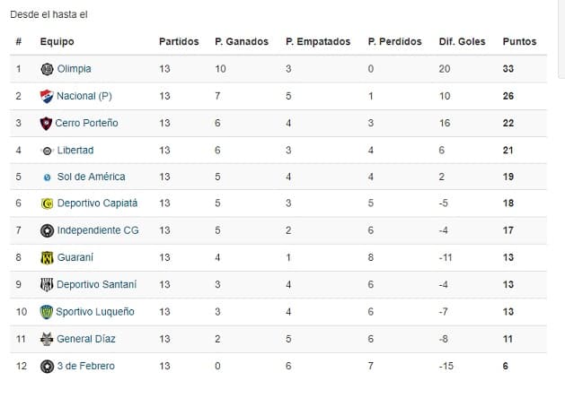This screenshot has height=398, width=565.
Task: Click the Olimpia club crest icon
Action: pos(47,69)
